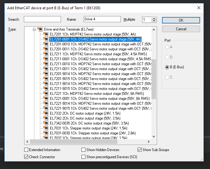Uncheck the Check Connector checkbox
This screenshot has width=210, height=169.
click(x=26, y=157)
